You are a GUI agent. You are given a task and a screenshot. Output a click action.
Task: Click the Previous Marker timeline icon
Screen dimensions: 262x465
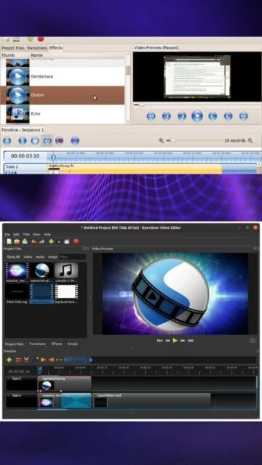(x=44, y=360)
